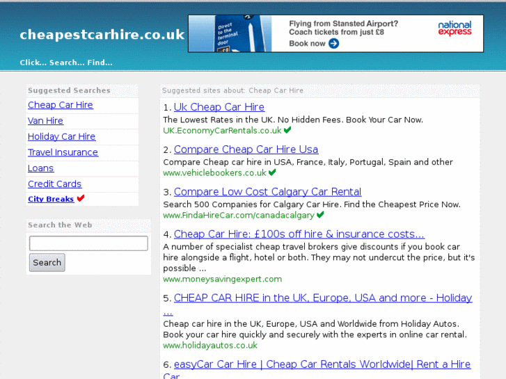Click the www.FindaHireCar.com/canadacalgary URL

239,215
